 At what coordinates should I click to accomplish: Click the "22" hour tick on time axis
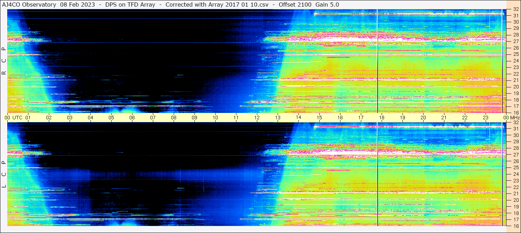465,118
